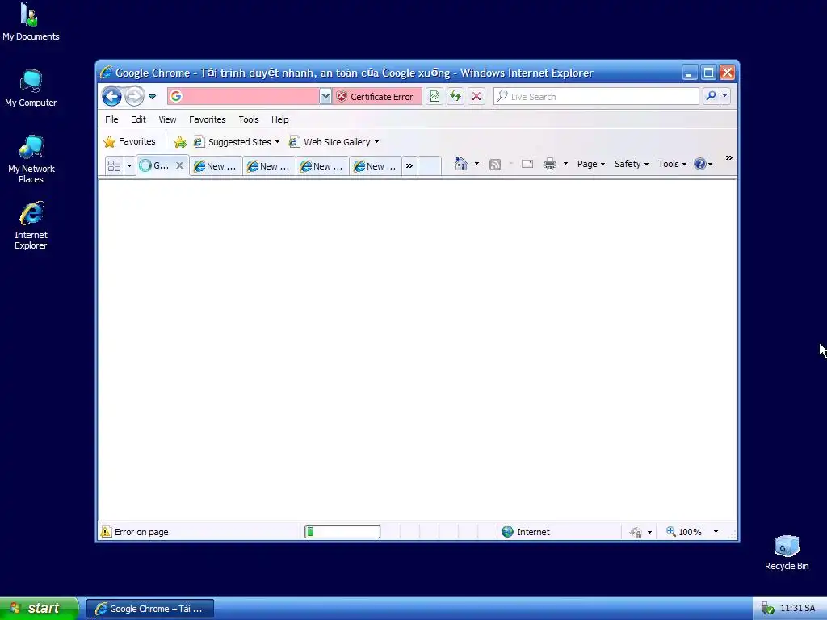This screenshot has height=620, width=827.
Task: Click Google Chrome taskbar window button
Action: (x=149, y=609)
